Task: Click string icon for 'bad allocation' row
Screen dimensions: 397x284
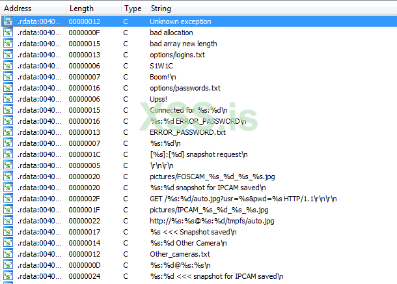Action: point(8,33)
